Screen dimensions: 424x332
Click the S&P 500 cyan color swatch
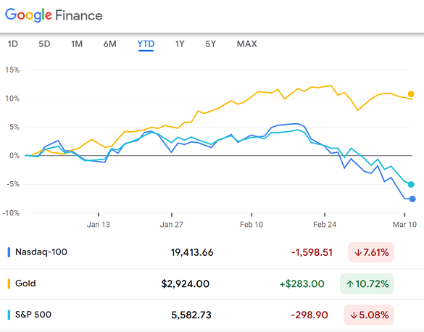point(9,315)
